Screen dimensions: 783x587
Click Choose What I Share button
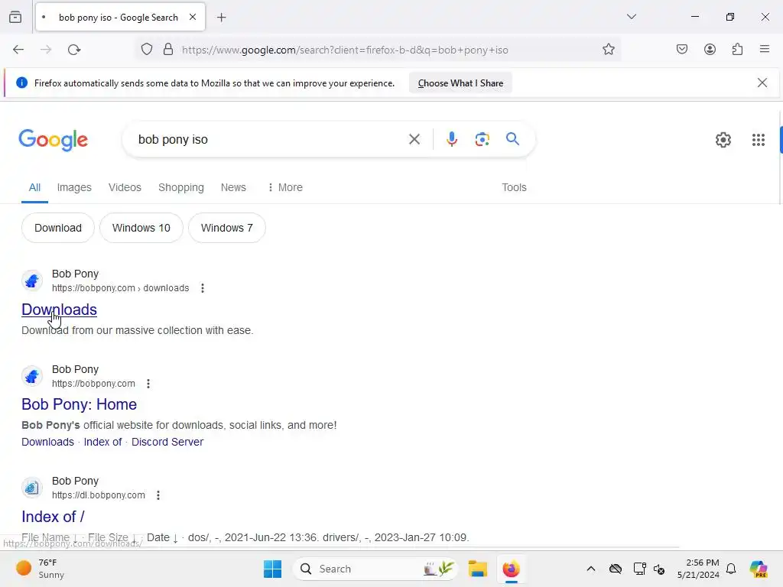[x=460, y=83]
